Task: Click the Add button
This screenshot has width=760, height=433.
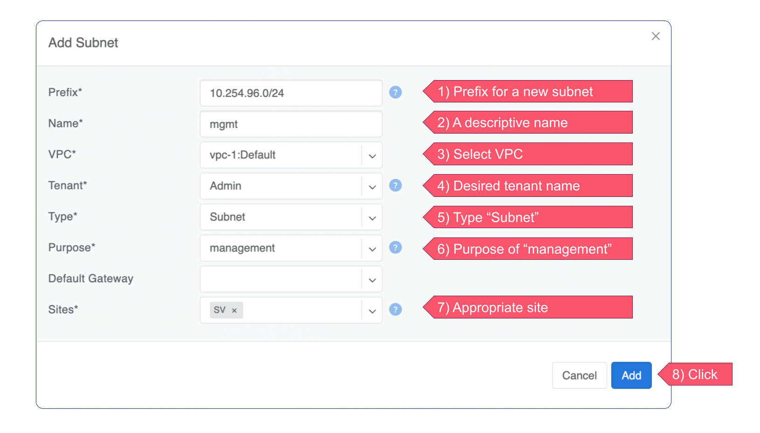Action: (x=631, y=375)
